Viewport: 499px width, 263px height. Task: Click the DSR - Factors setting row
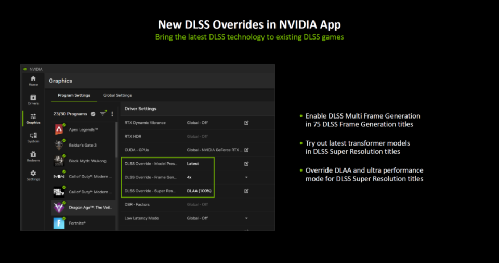[198, 204]
